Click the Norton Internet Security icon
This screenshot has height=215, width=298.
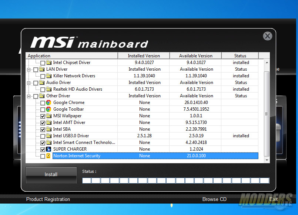pos(48,156)
